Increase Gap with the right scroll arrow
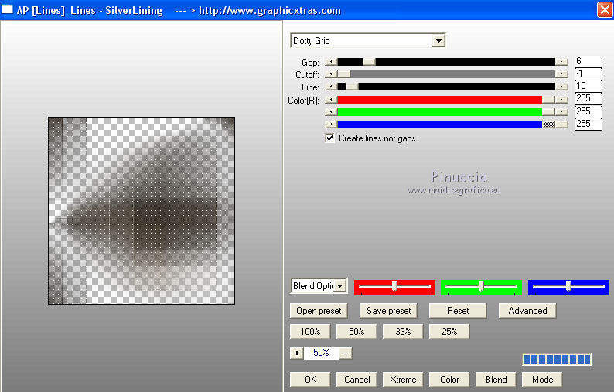This screenshot has height=392, width=614. coord(561,62)
